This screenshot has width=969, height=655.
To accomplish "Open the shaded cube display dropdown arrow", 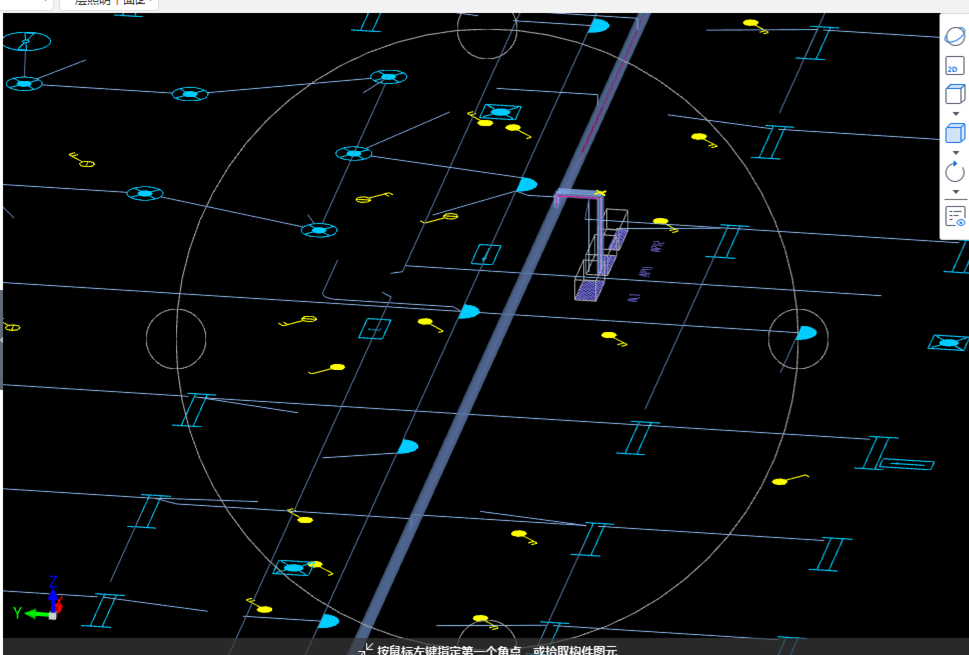I will [955, 152].
